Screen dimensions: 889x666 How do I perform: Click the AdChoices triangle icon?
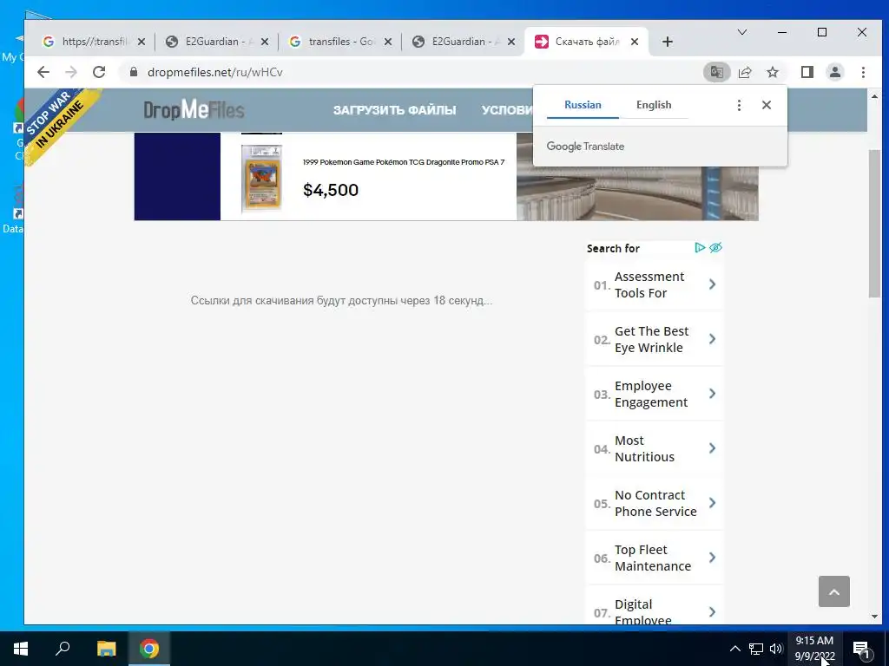(700, 247)
